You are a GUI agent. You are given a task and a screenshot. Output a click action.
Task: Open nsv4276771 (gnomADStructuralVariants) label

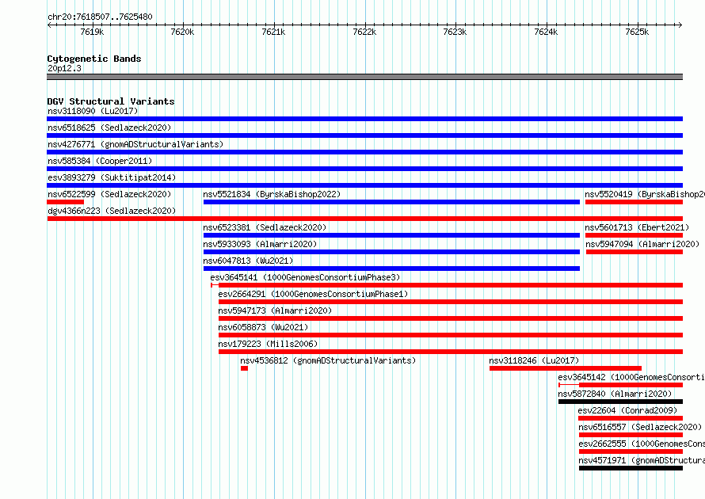point(135,144)
